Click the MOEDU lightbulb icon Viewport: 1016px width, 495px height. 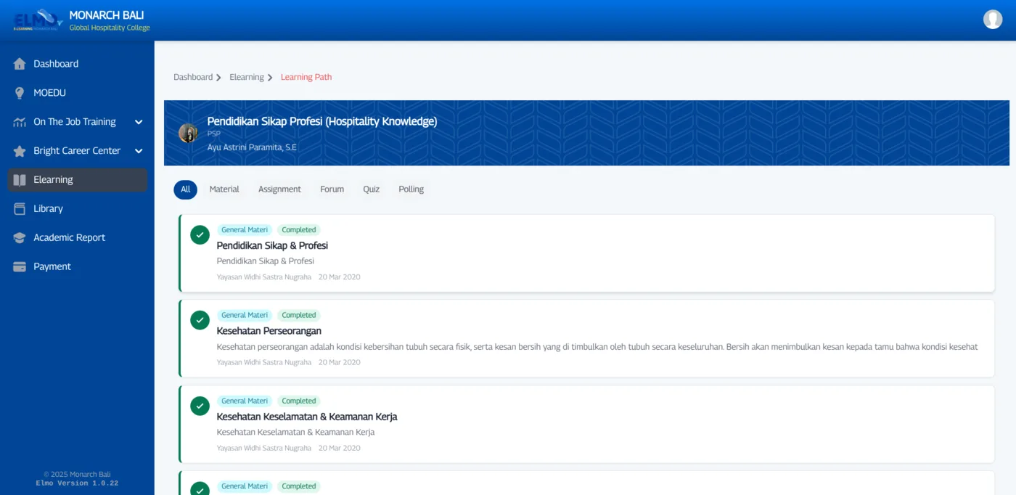(x=20, y=93)
